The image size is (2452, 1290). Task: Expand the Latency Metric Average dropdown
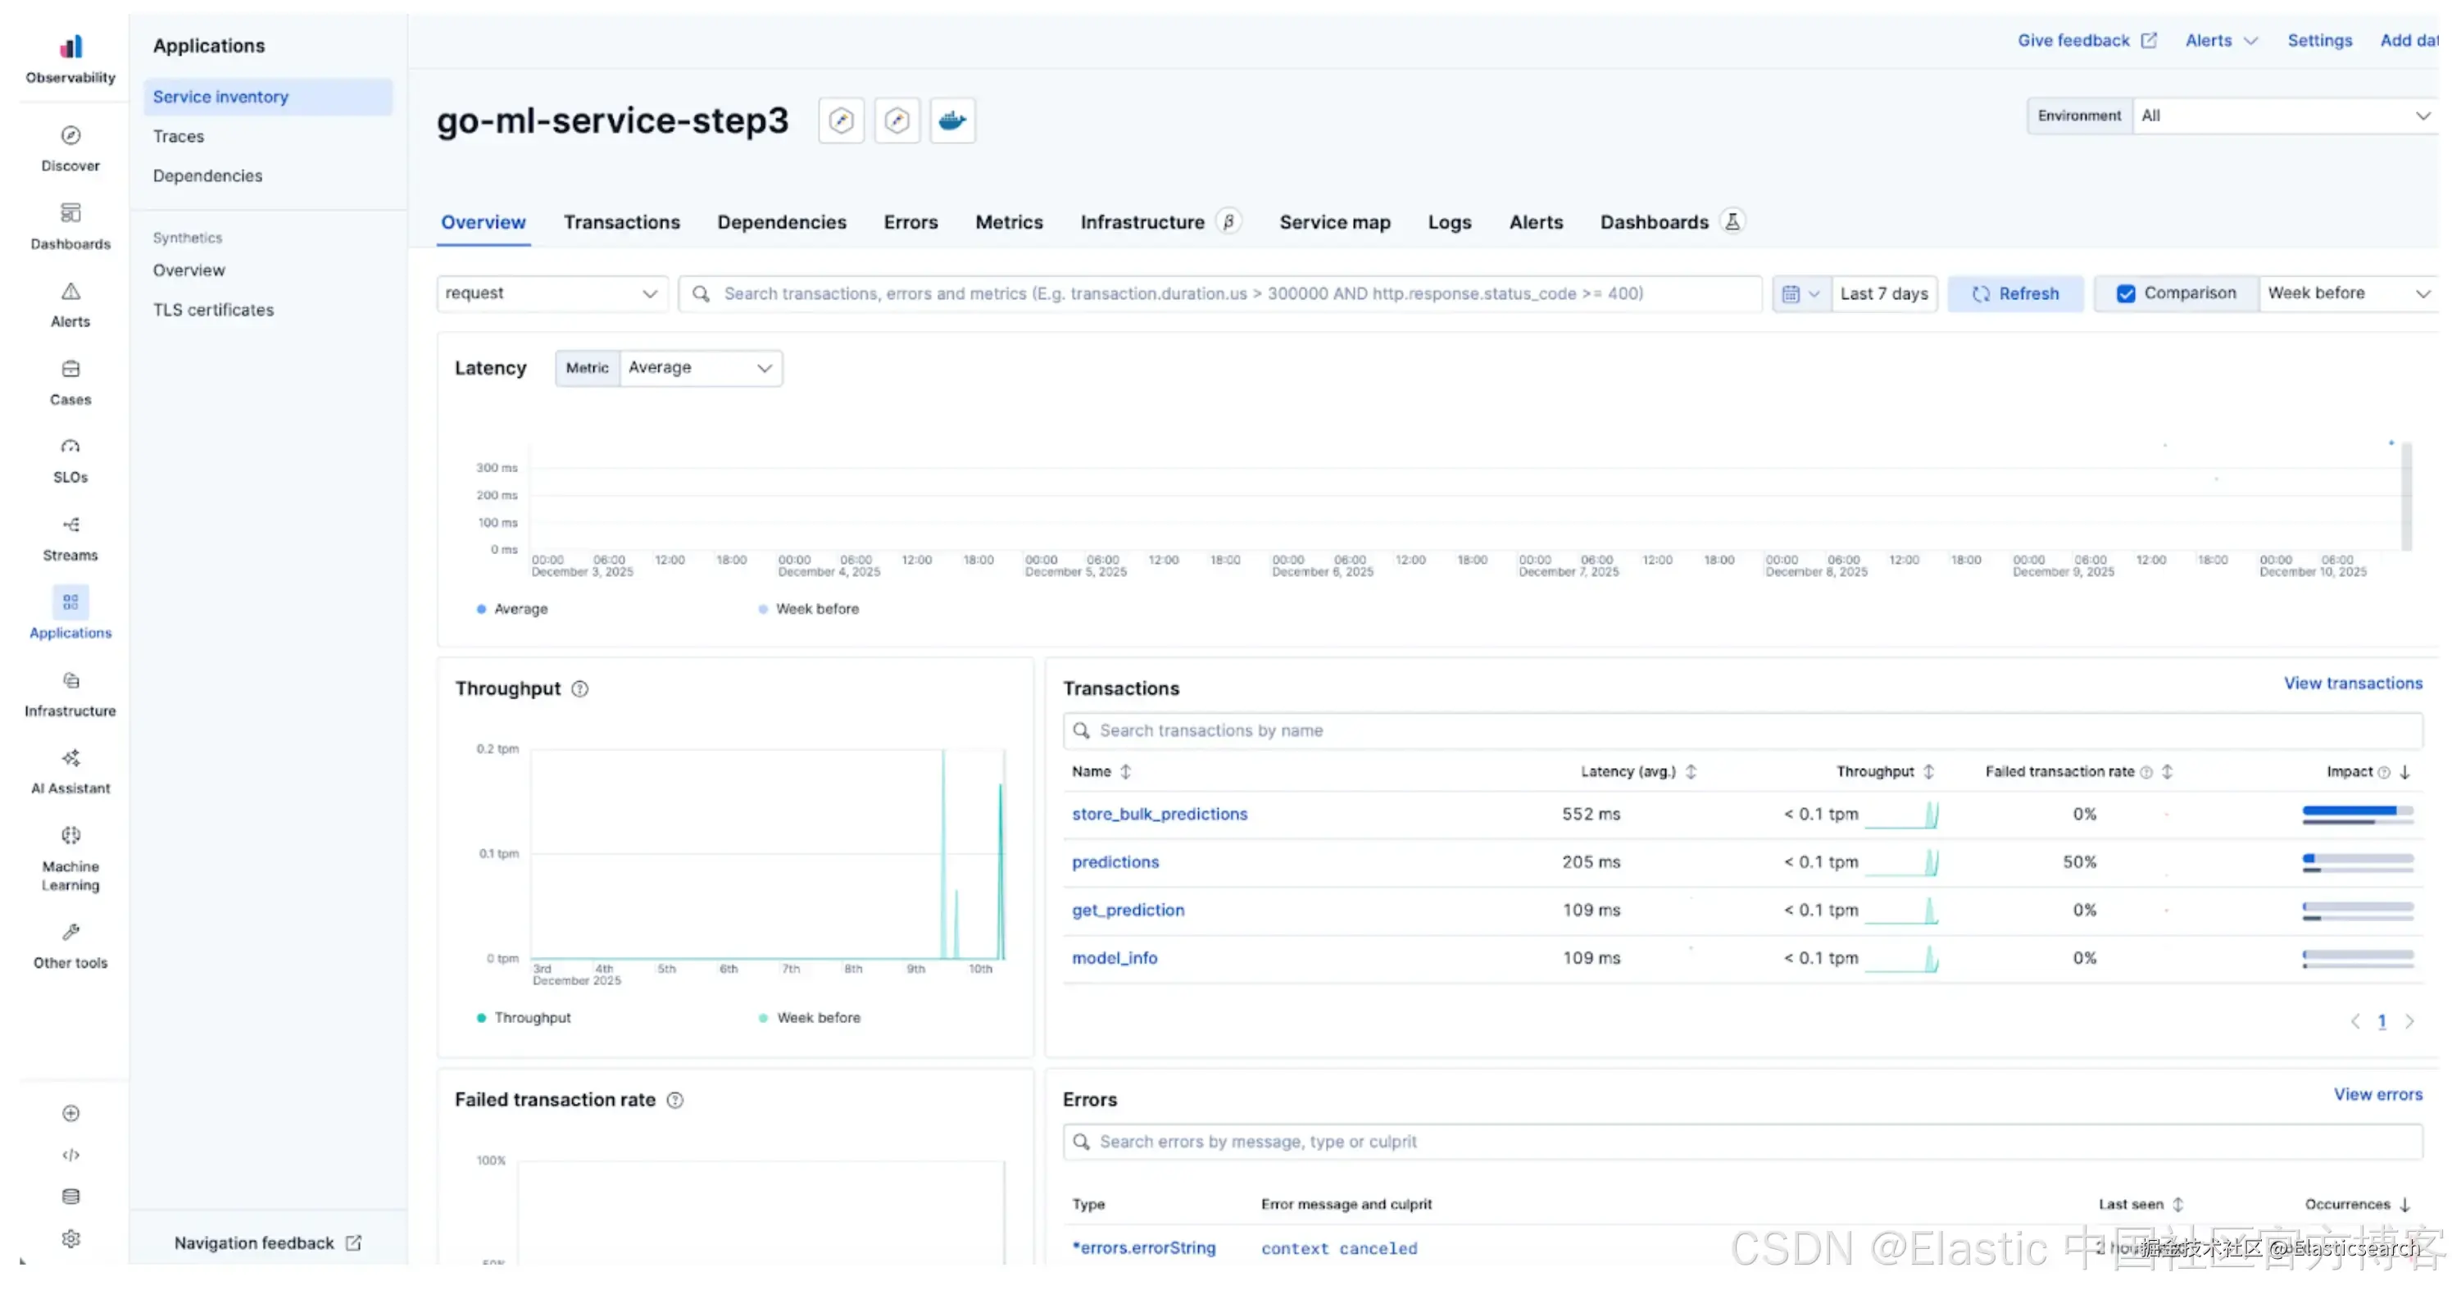coord(700,369)
